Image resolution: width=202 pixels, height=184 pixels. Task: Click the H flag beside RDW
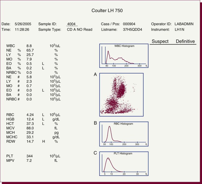tap(43, 141)
